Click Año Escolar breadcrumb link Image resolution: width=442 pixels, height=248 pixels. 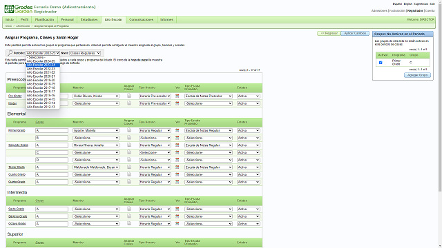23,26
